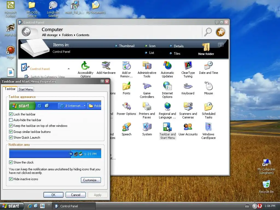The height and width of the screenshot is (210, 280).
Task: Open Automatic Updates icon
Action: pos(167,69)
